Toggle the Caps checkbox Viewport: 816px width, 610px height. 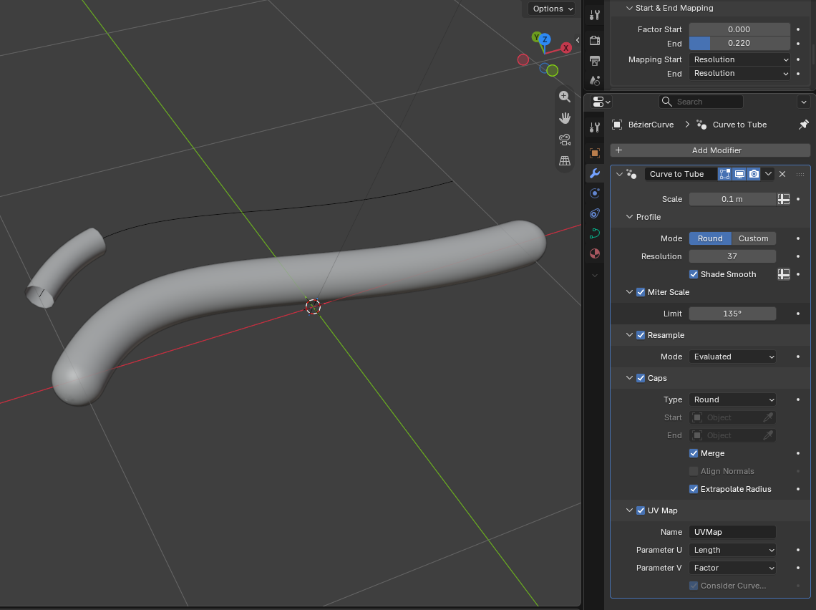(641, 378)
